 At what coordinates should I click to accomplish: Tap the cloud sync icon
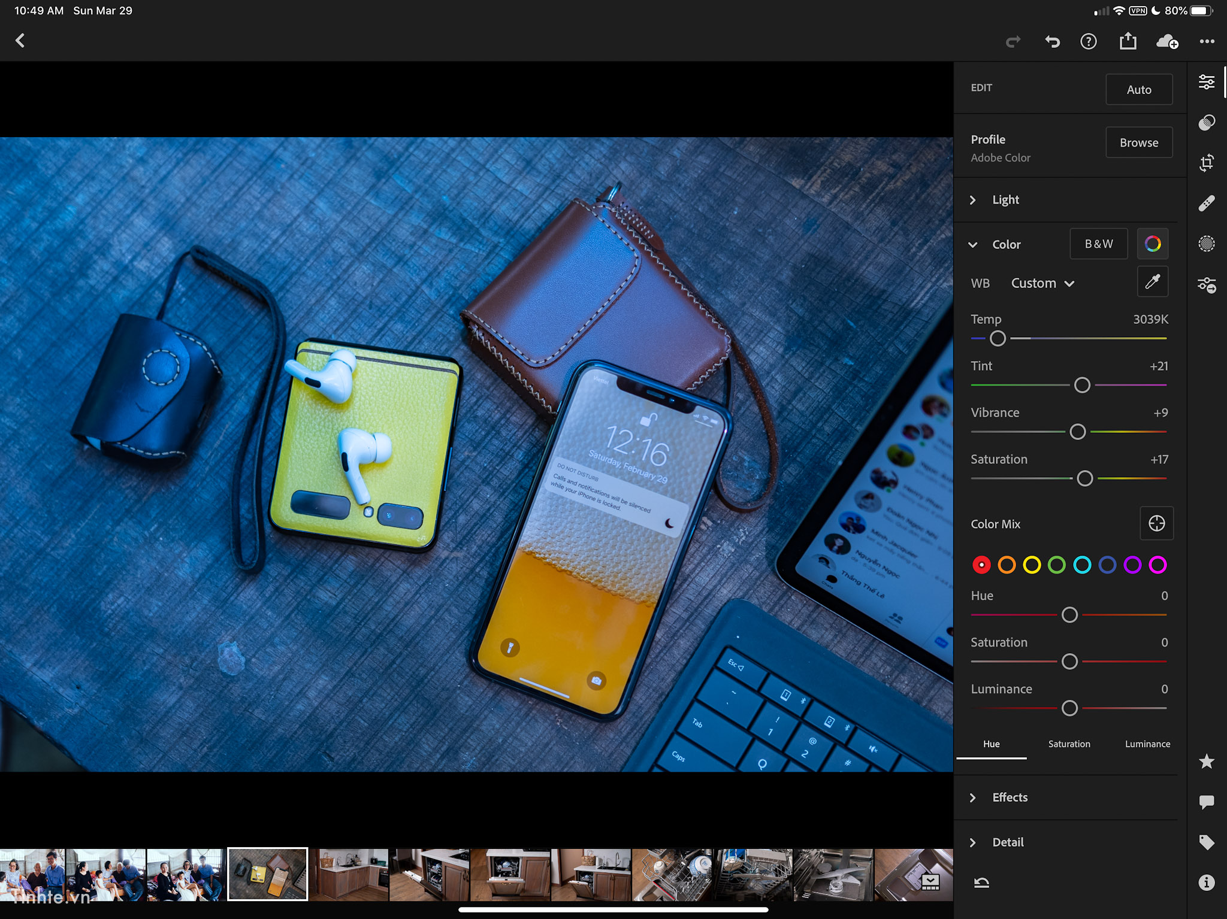(1167, 41)
